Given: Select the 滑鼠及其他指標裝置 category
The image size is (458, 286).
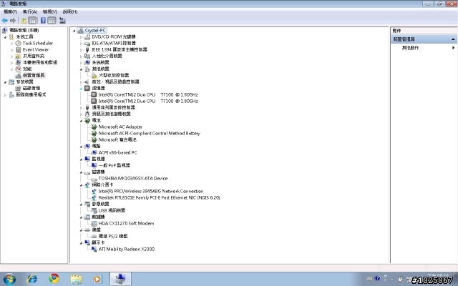Looking at the screenshot, I should (112, 114).
